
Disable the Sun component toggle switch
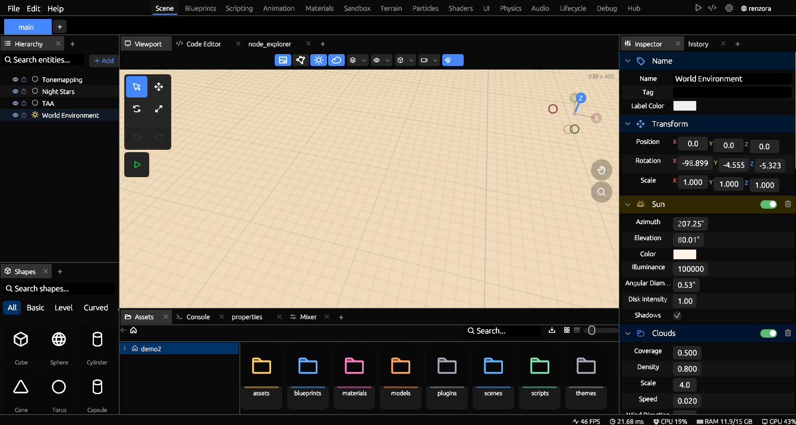[x=769, y=204]
